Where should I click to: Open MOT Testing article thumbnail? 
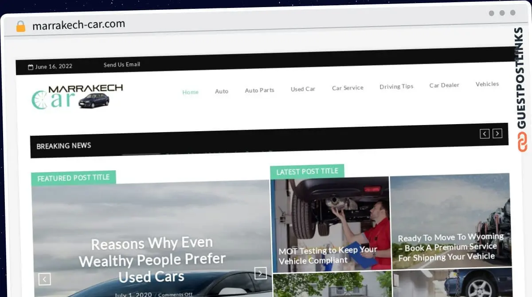pyautogui.click(x=330, y=224)
